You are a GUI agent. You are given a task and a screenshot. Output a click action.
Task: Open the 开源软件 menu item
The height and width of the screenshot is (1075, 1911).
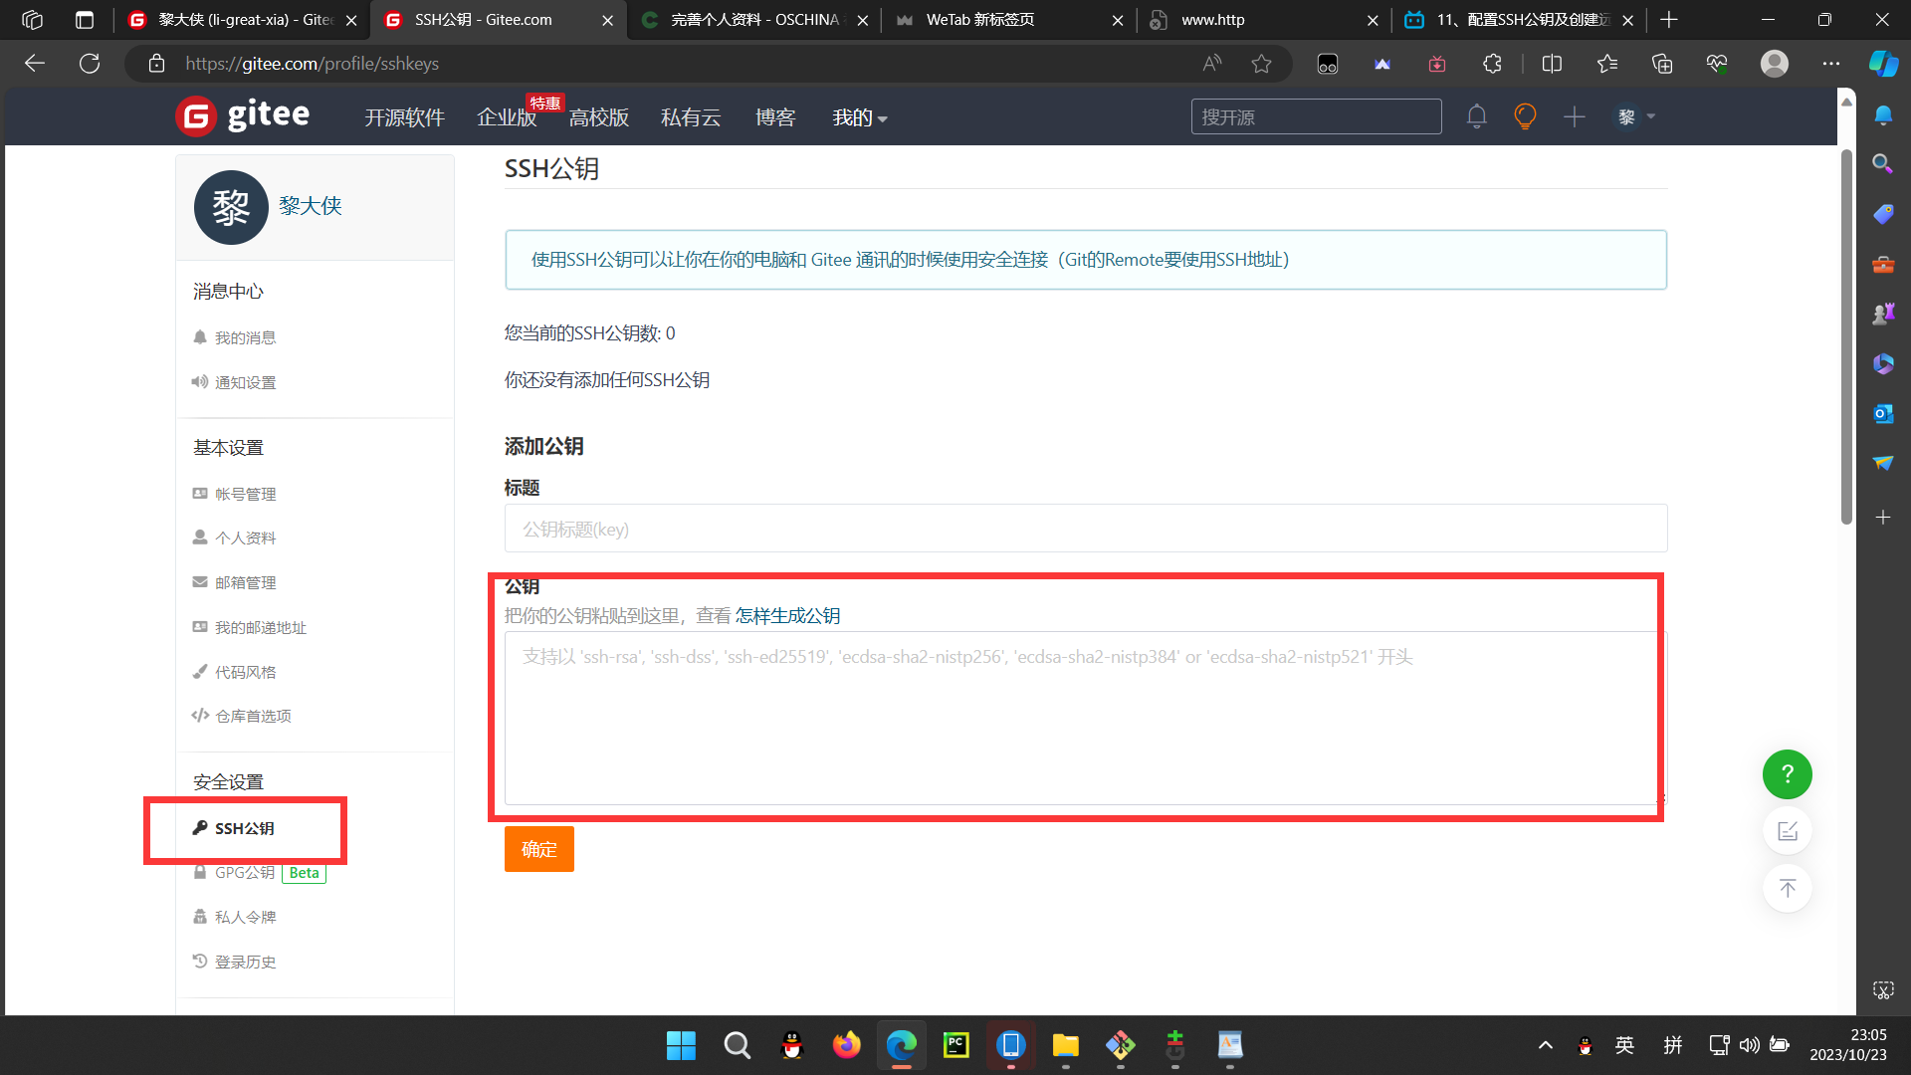coord(404,117)
